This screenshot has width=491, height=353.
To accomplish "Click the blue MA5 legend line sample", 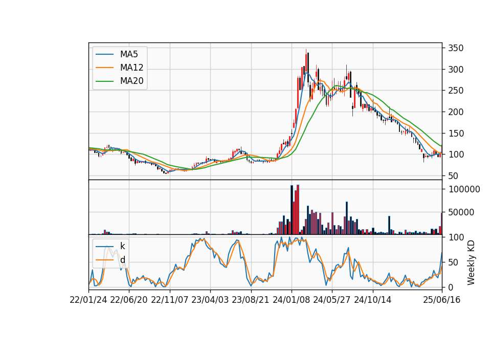I will coord(104,54).
